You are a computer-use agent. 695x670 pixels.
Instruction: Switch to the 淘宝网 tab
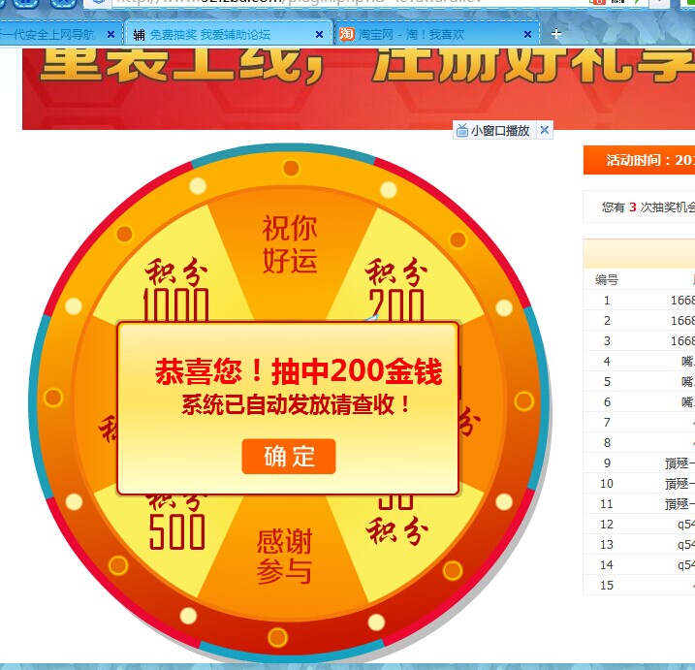pyautogui.click(x=436, y=34)
